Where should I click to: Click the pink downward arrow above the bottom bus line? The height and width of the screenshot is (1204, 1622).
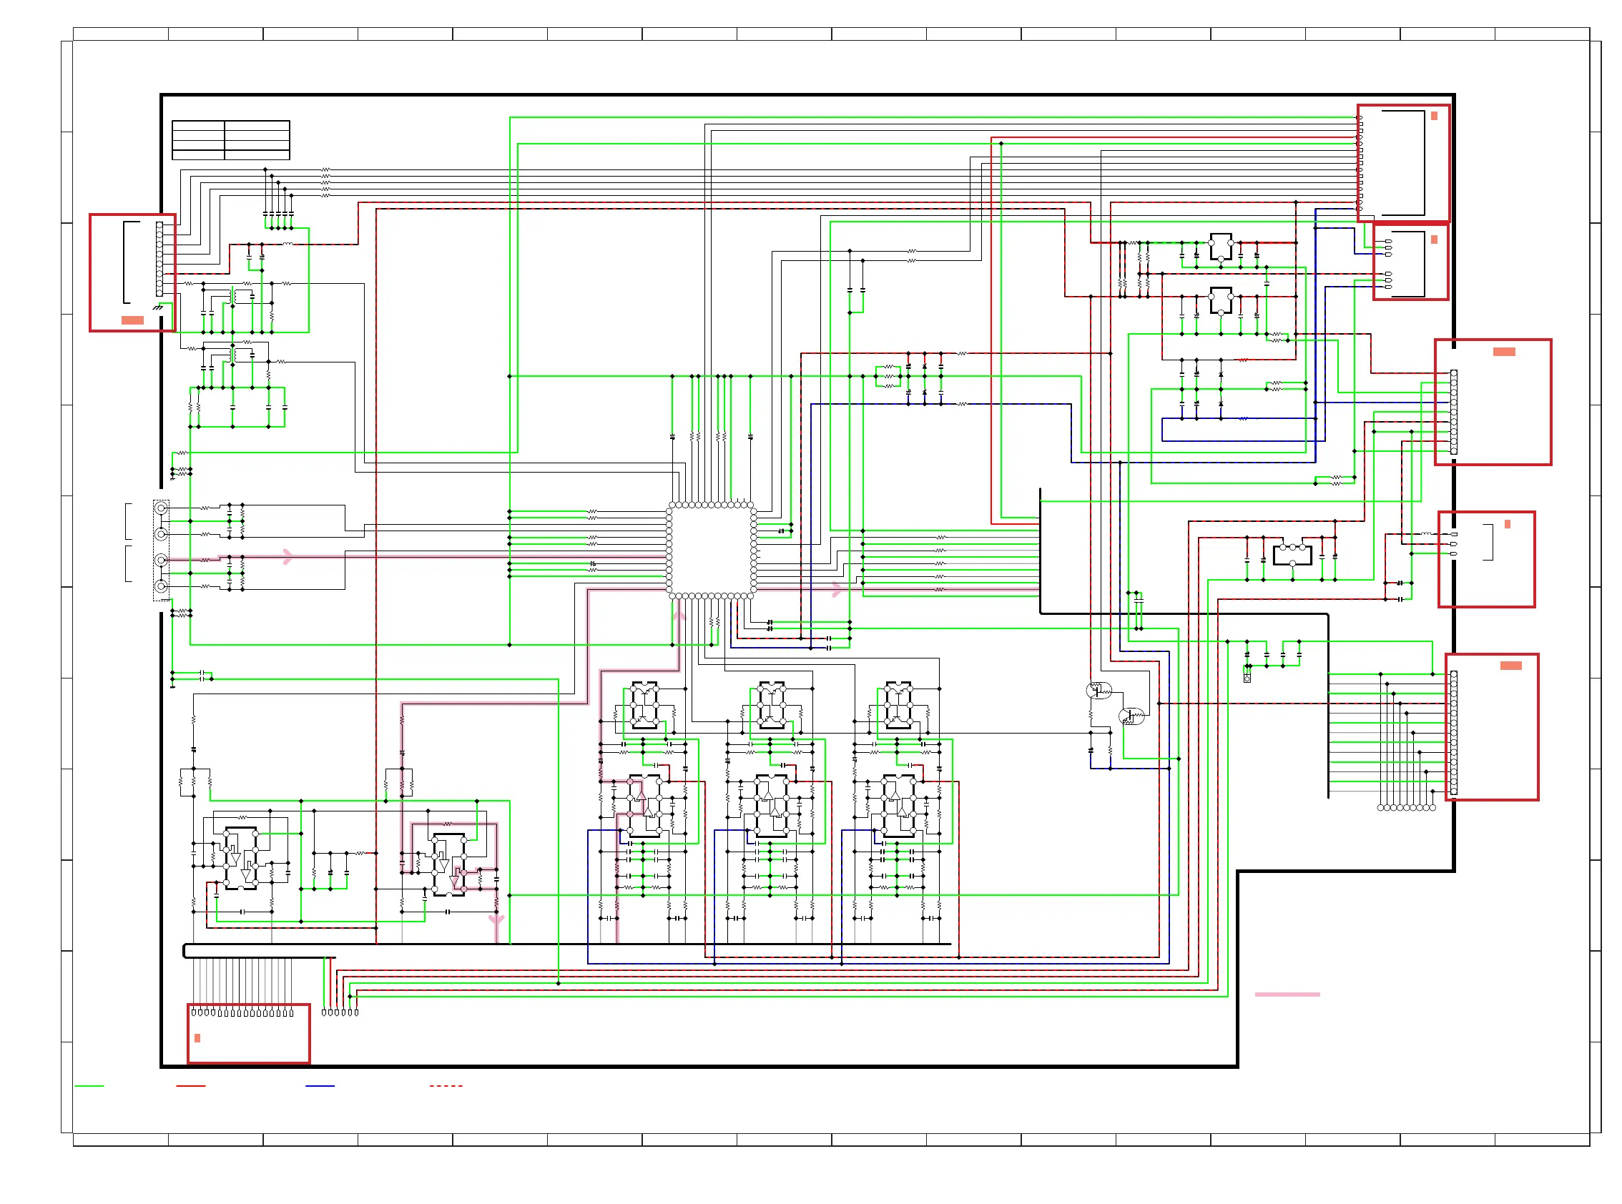point(496,919)
